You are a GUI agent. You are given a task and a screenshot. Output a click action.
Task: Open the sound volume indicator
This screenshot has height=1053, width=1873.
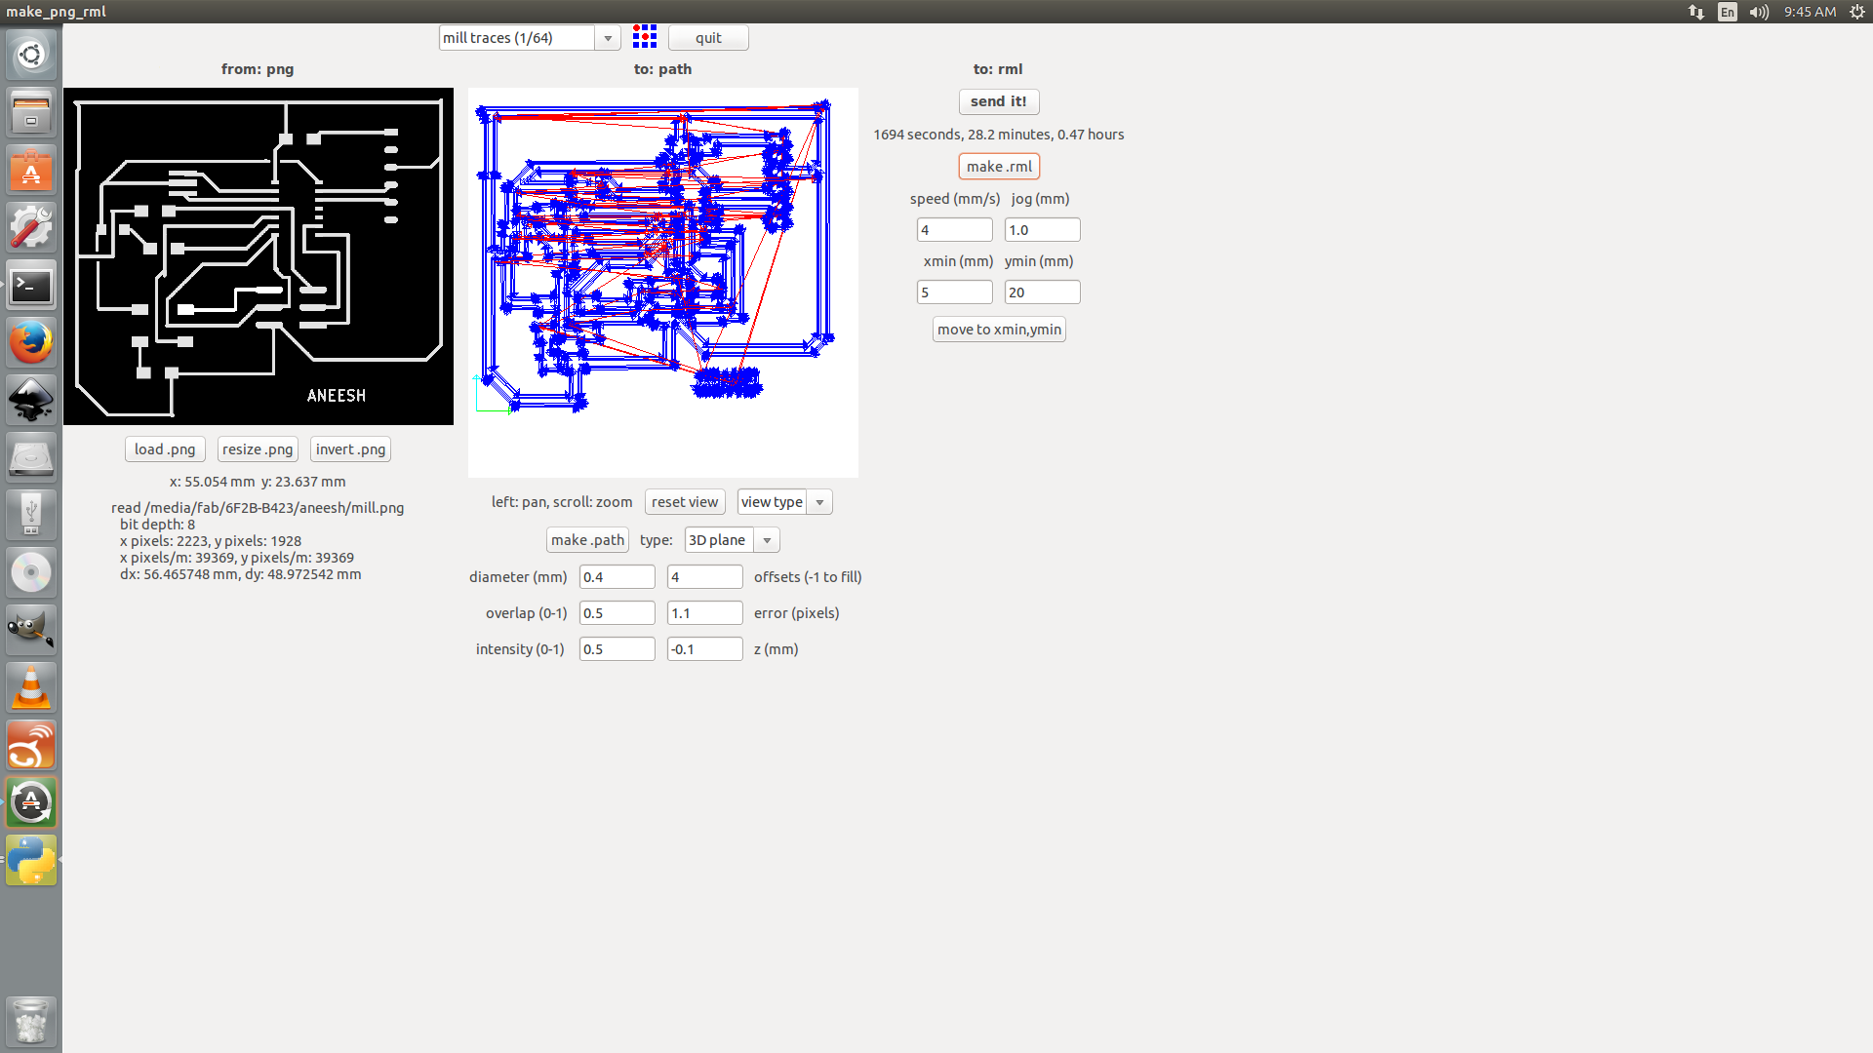pos(1759,12)
